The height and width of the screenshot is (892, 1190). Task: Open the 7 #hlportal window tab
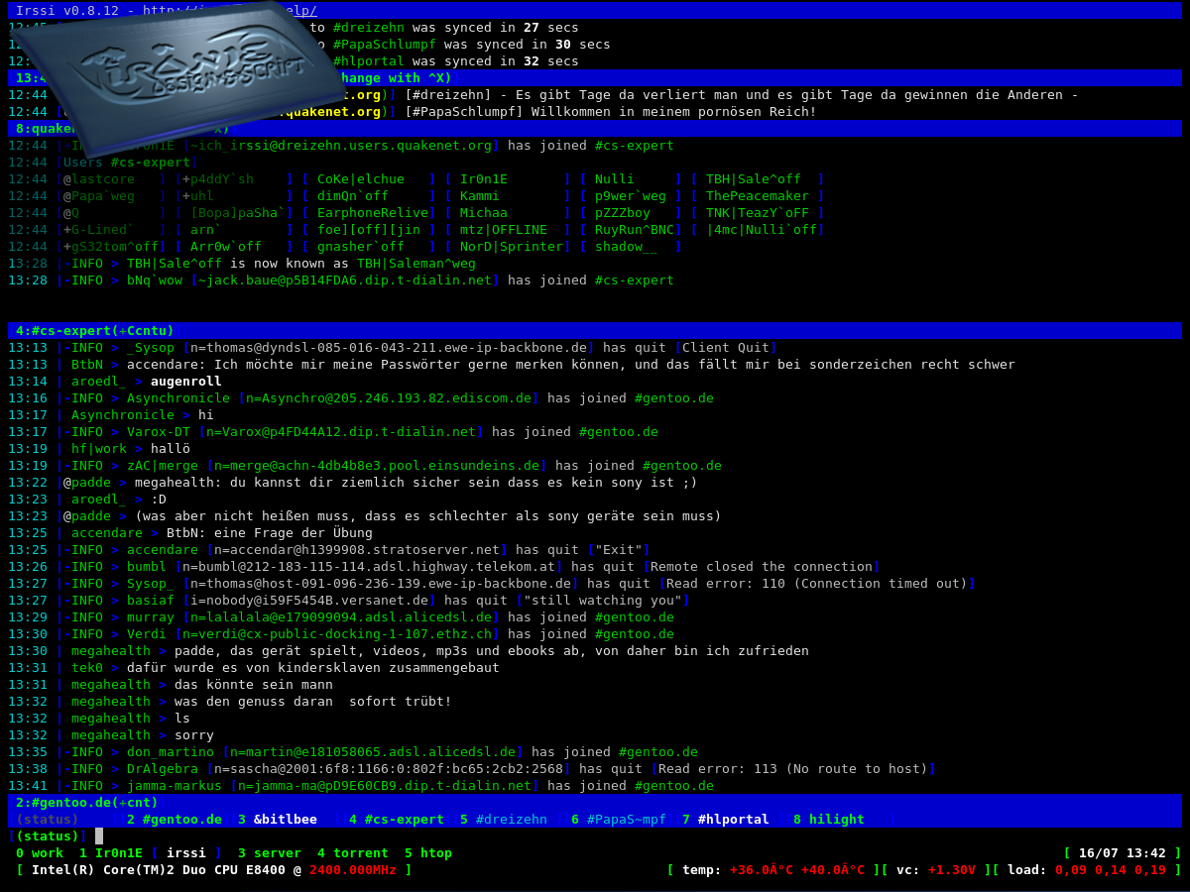(726, 820)
